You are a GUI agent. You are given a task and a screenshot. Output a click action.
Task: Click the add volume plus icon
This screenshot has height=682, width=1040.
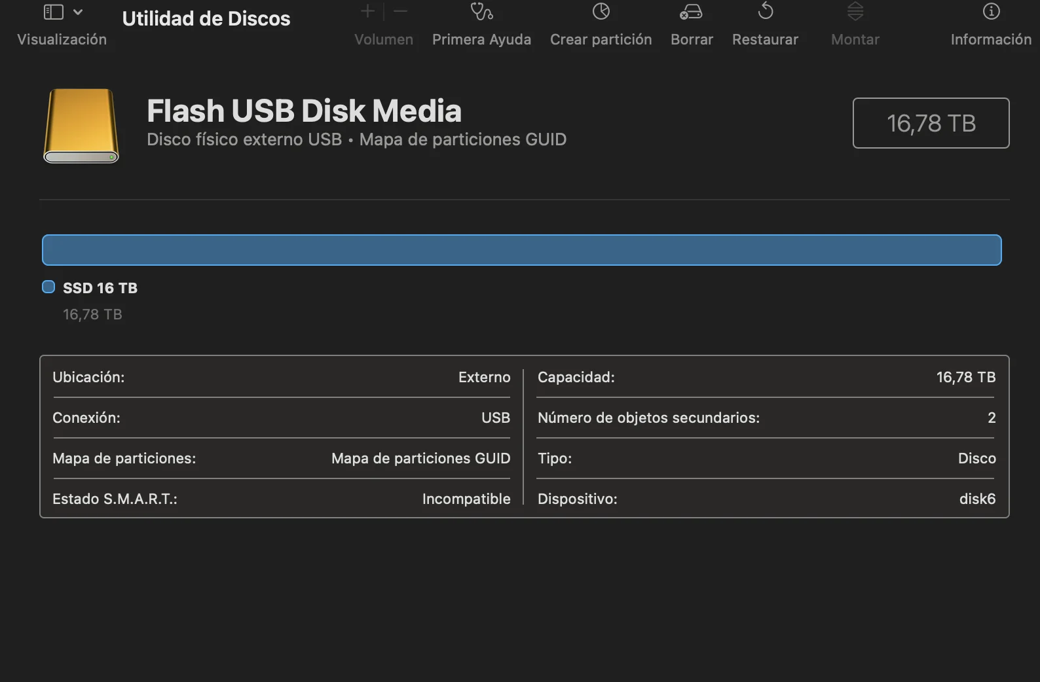[367, 11]
